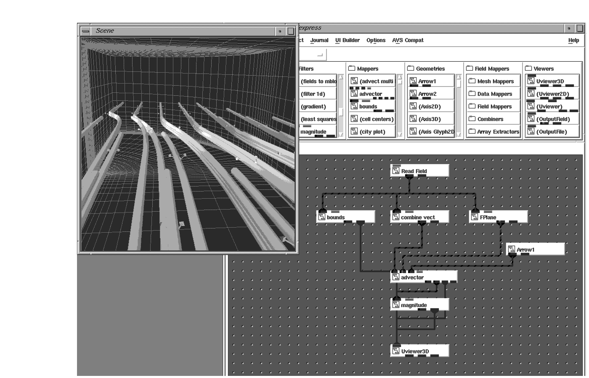This screenshot has height=378, width=589.
Task: Select the combine vect module icon
Action: pos(396,217)
